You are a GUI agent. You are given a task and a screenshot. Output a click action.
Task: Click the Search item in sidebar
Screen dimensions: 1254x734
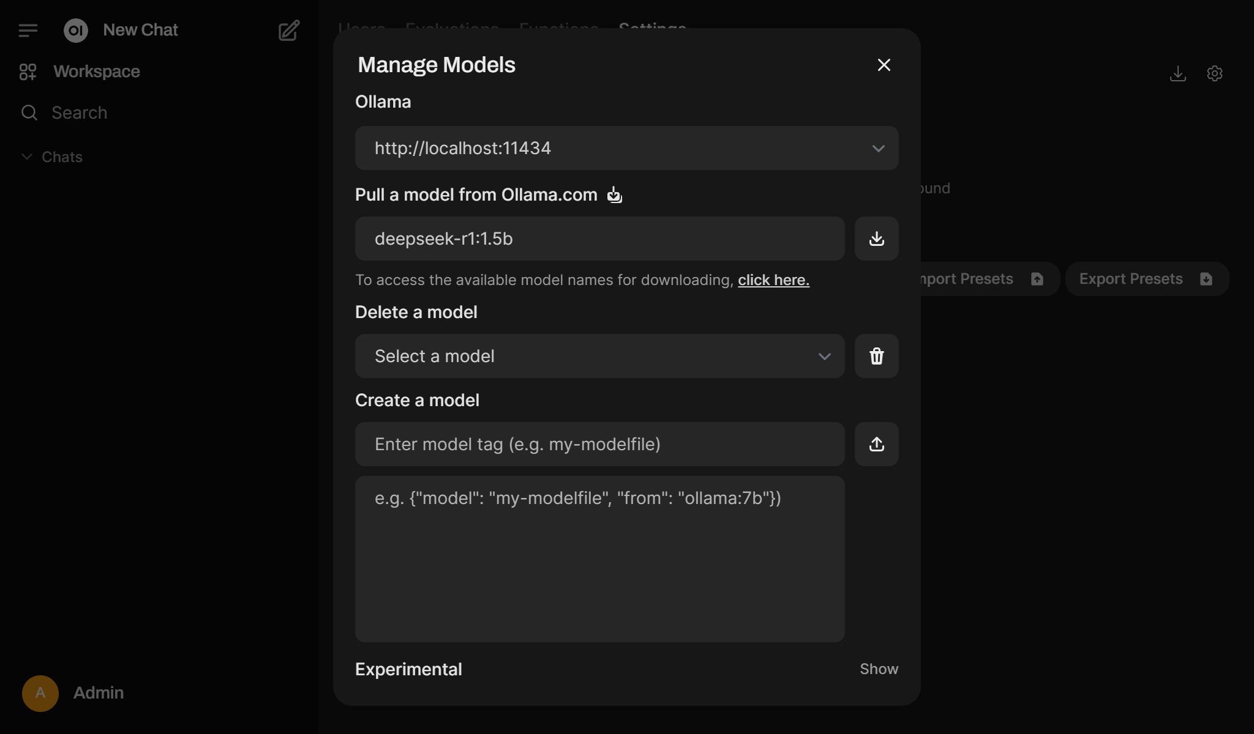pos(79,113)
